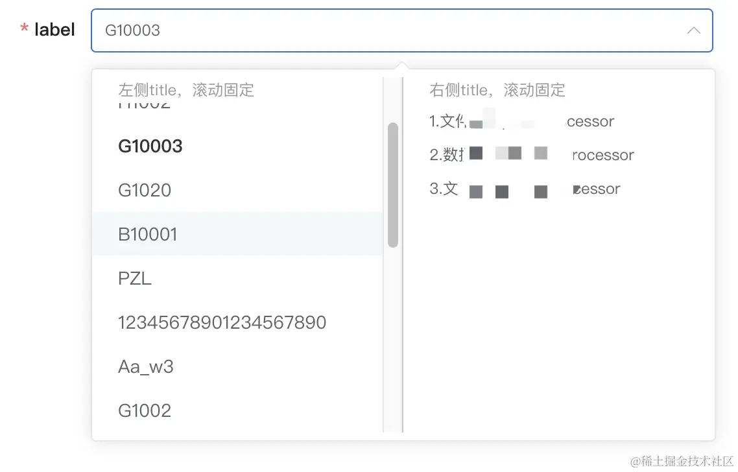This screenshot has width=738, height=472.
Task: Pick the G1002 option
Action: [238, 410]
